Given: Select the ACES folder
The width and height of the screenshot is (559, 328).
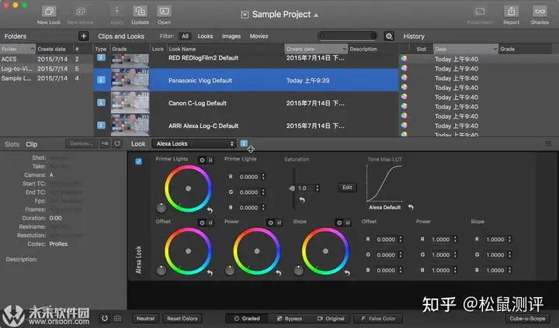Looking at the screenshot, I should 47,59.
